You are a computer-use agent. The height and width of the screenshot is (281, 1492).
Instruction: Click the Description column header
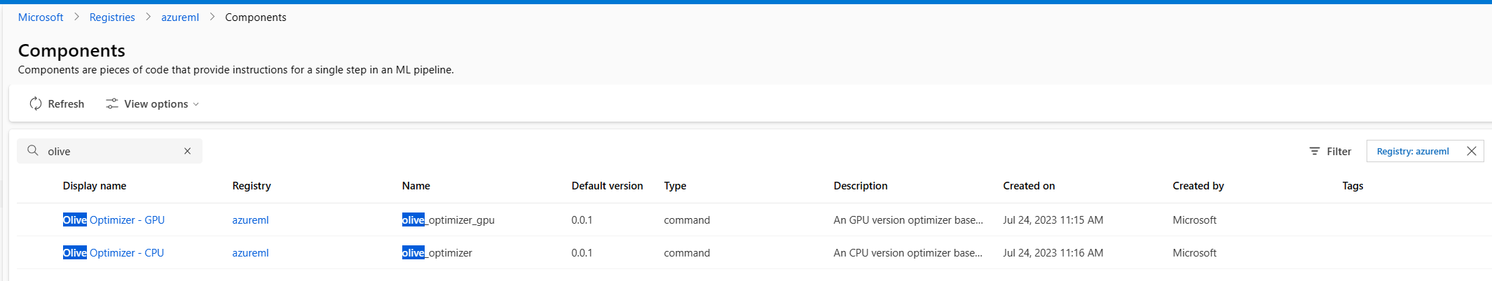click(861, 186)
